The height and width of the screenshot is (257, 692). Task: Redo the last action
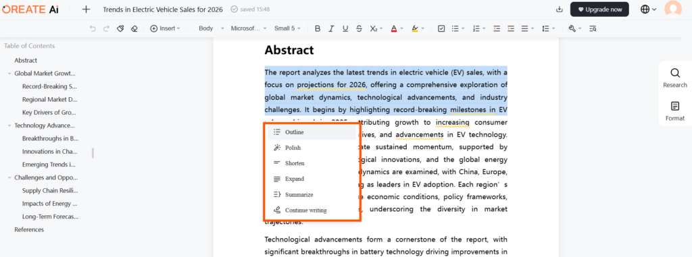pyautogui.click(x=106, y=28)
